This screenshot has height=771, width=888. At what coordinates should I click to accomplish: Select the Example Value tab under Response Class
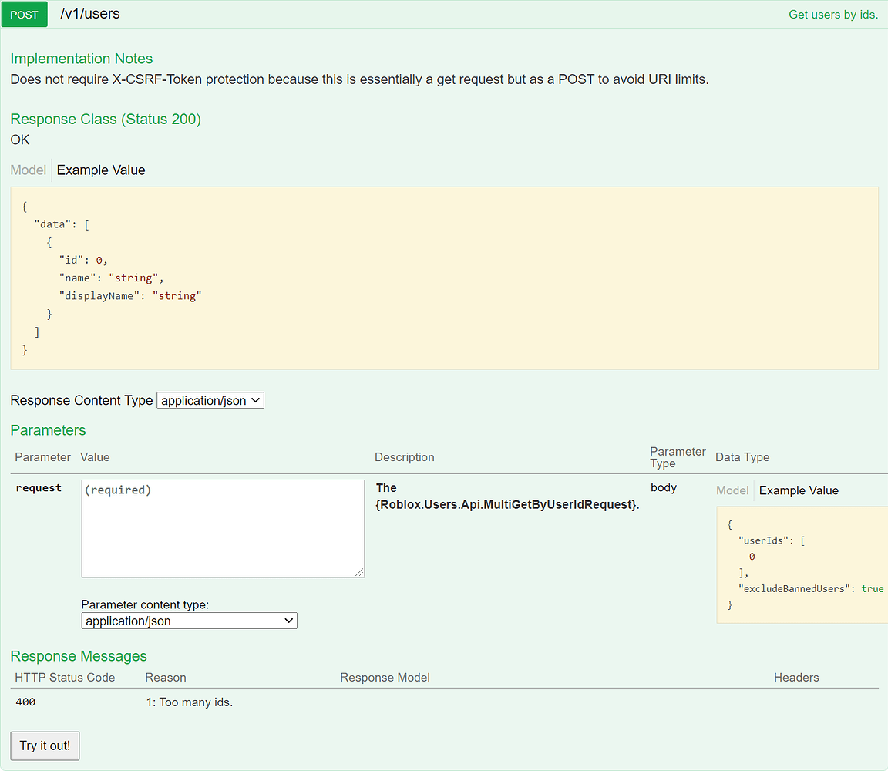(x=101, y=170)
